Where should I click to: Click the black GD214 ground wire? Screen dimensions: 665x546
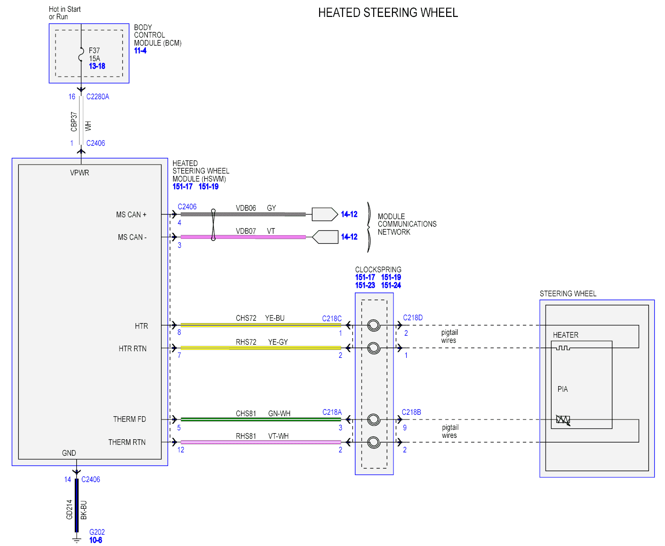[77, 506]
